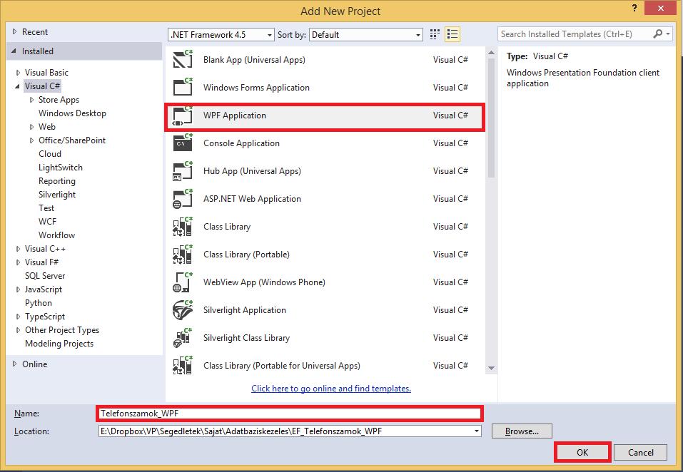This screenshot has height=472, width=683.
Task: Switch to medium icons list view
Action: coord(452,34)
